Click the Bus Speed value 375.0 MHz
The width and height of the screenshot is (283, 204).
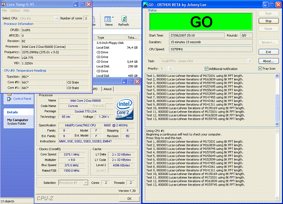[x=72, y=165]
